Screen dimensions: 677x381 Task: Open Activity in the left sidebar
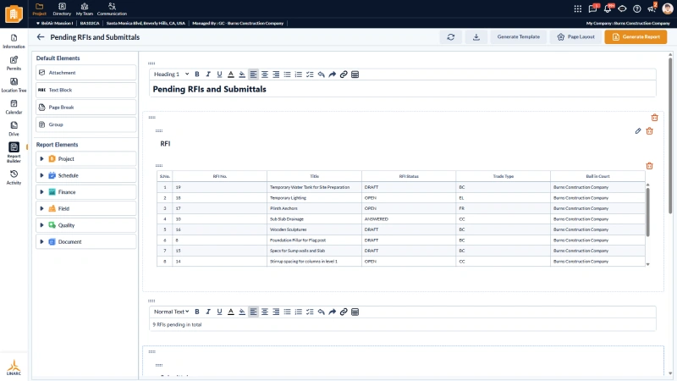[x=14, y=177]
